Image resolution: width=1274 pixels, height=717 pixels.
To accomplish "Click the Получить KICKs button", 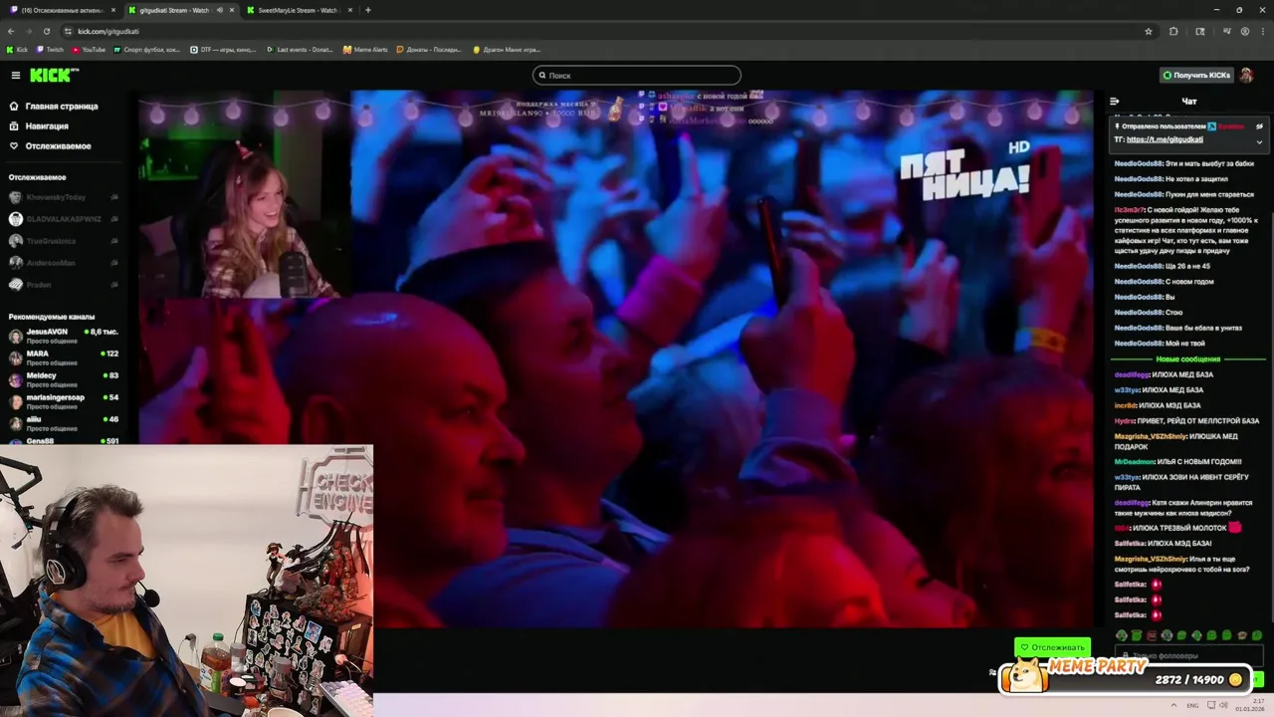I will coord(1197,76).
